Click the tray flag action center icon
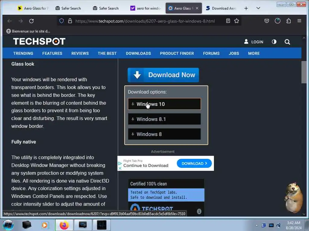 [264, 225]
